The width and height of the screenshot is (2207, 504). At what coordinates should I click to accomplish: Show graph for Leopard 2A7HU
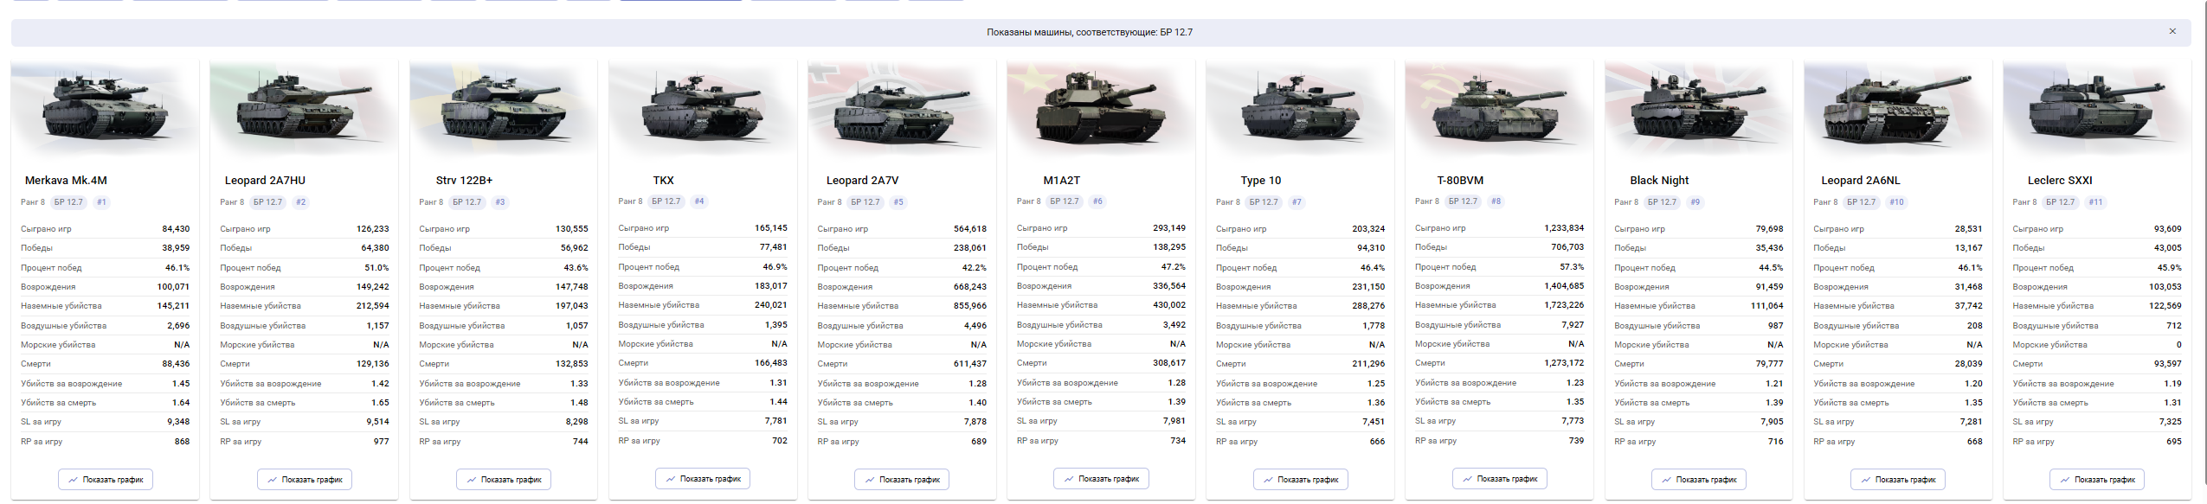[305, 479]
